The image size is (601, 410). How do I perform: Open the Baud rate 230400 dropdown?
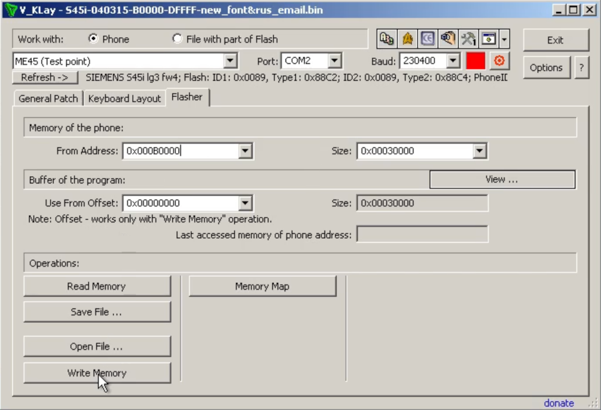[453, 61]
